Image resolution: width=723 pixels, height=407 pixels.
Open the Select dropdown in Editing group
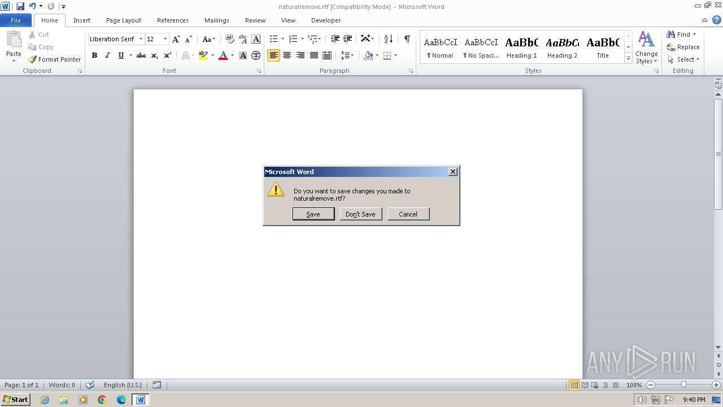pos(683,59)
